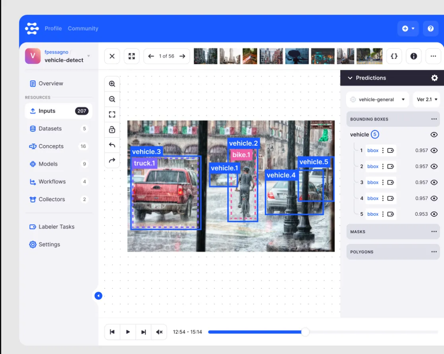The height and width of the screenshot is (354, 444).
Task: Select the umbrella street thumbnail
Action: (x=297, y=56)
